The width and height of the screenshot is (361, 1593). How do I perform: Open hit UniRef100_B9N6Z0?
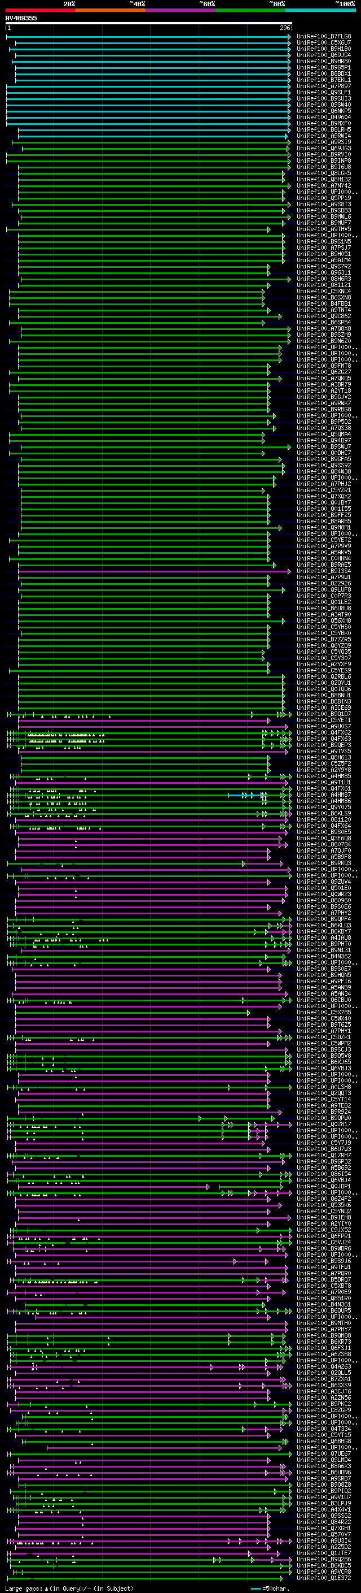point(323,341)
